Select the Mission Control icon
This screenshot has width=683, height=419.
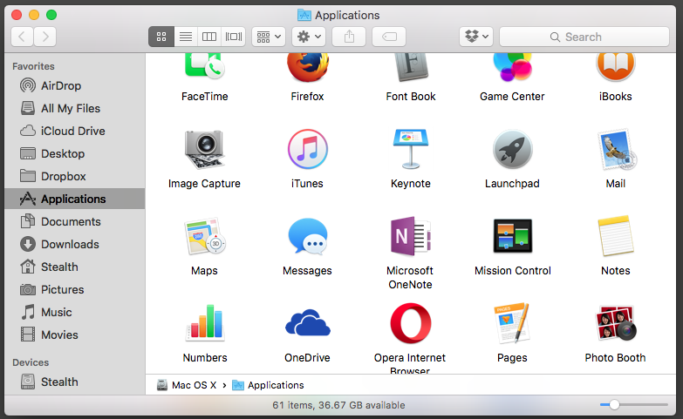[512, 236]
